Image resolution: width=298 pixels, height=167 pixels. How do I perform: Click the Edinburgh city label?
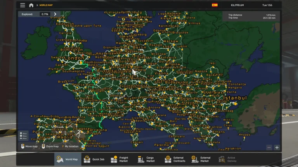tap(65, 24)
